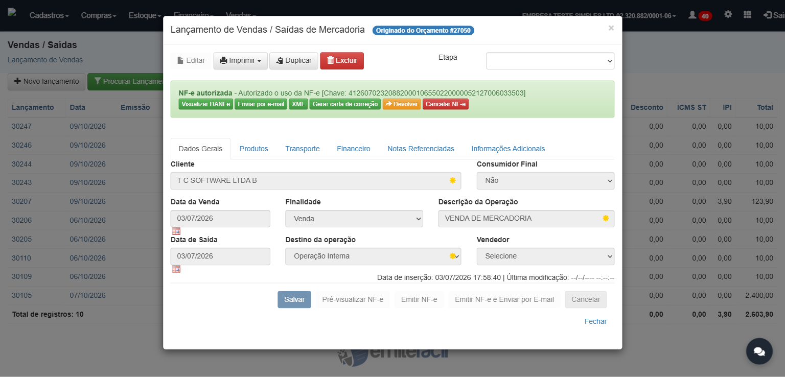Open the Vendedor dropdown
The width and height of the screenshot is (785, 377).
[545, 256]
